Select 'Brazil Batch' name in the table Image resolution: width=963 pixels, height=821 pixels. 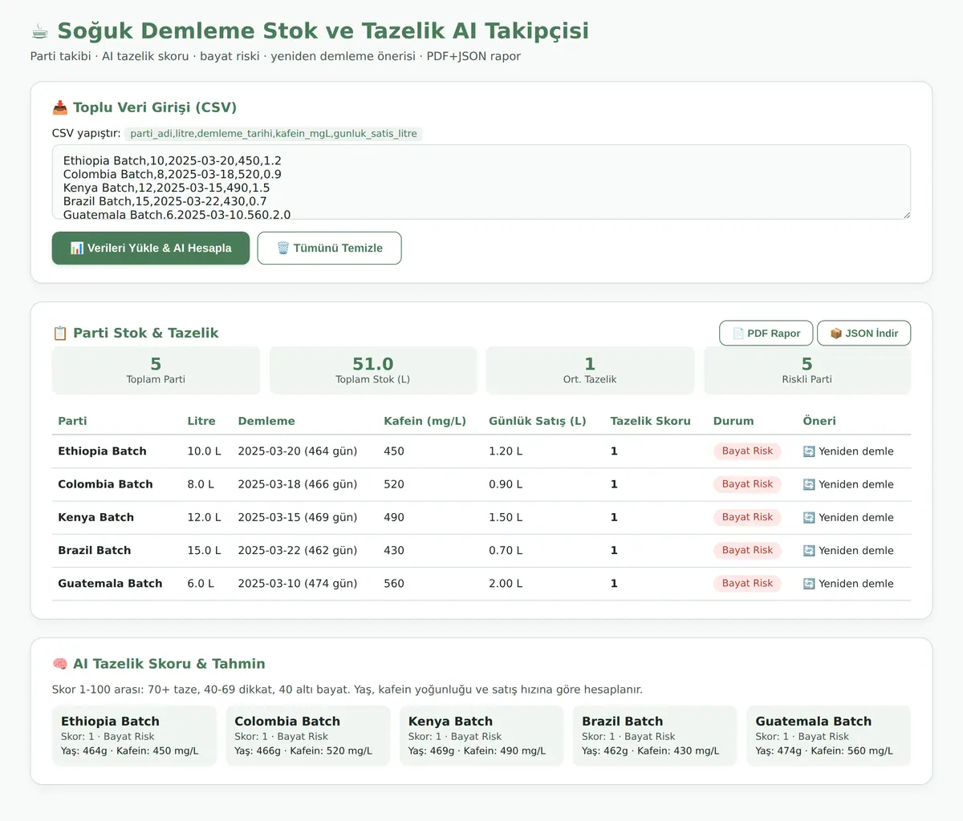pyautogui.click(x=94, y=551)
